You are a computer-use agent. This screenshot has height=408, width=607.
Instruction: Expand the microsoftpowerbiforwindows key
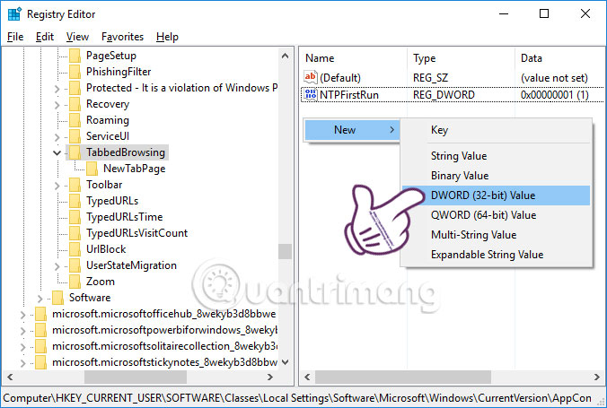tap(22, 331)
